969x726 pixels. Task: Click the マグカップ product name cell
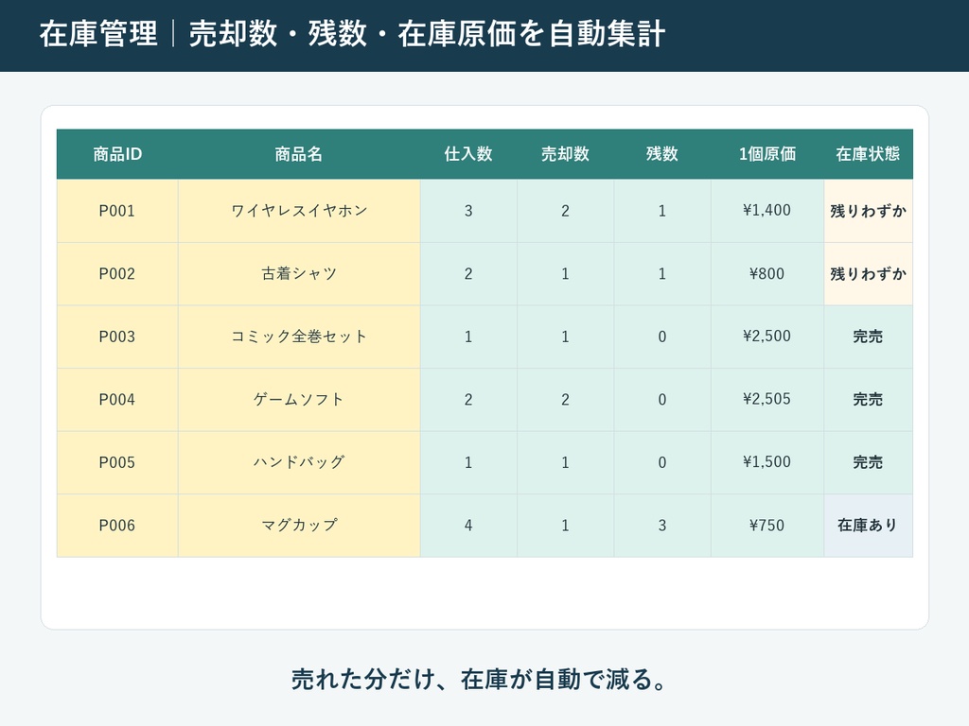coord(299,526)
